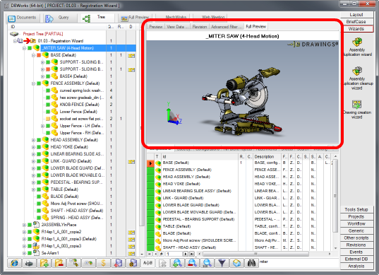Click the document pointer icon beside A>B
Image resolution: width=379 pixels, height=275 pixels.
point(162,263)
